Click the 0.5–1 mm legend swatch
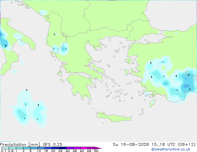This screenshot has width=197, height=152. pos(12,148)
